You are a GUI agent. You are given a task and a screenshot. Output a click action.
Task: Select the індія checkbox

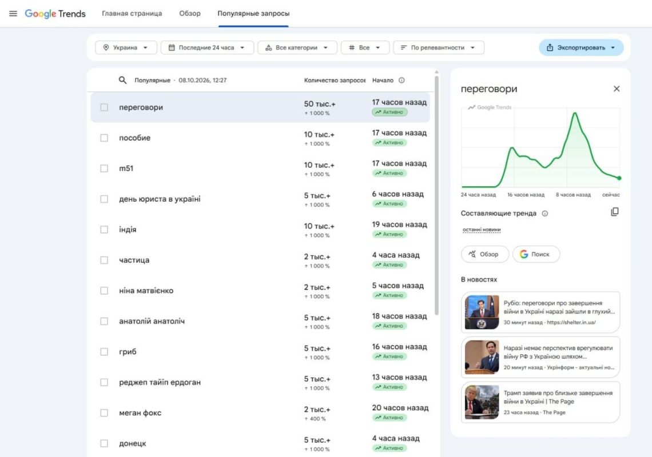(x=104, y=229)
